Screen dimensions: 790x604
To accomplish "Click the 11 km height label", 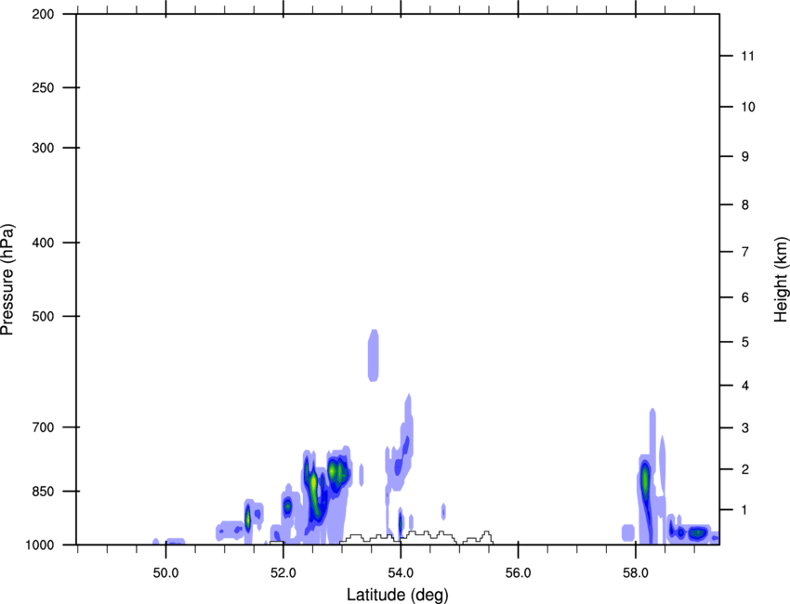I will [x=747, y=56].
